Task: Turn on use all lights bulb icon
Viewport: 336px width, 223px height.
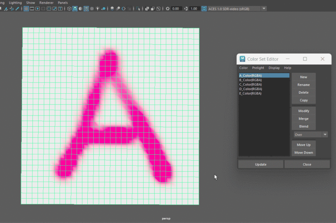Action: pos(98,8)
